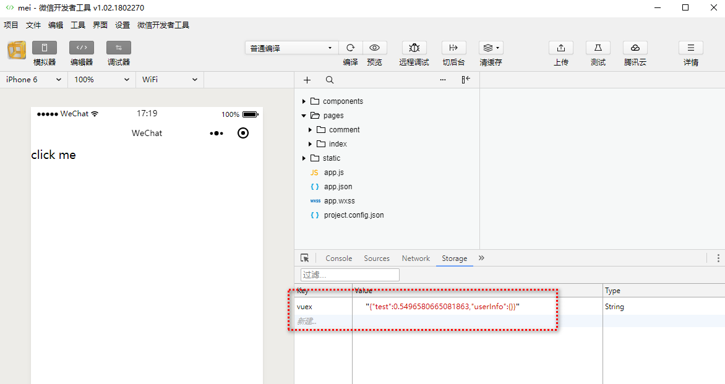Image resolution: width=725 pixels, height=384 pixels.
Task: Click the 新建 new storage row
Action: point(307,321)
